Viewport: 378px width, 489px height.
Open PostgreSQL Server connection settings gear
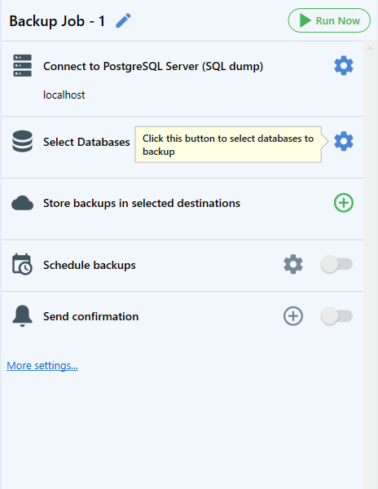coord(344,65)
